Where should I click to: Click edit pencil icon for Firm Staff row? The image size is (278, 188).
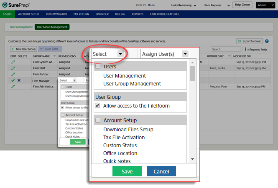pyautogui.click(x=13, y=68)
